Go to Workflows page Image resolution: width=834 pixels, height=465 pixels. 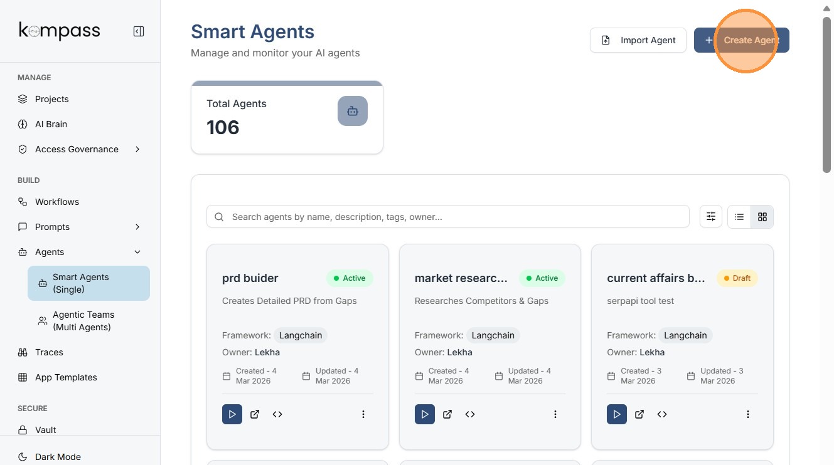click(x=57, y=202)
